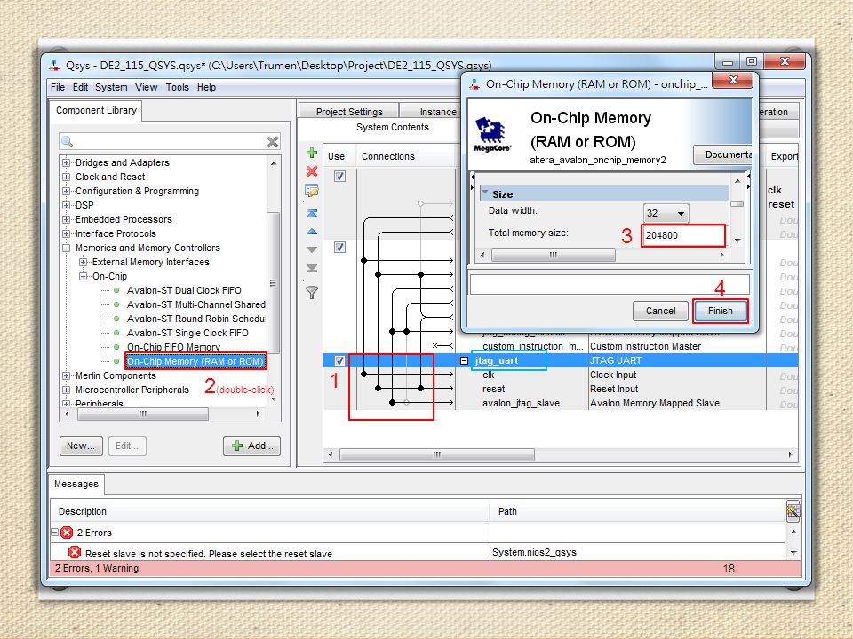Screen dimensions: 853x639
Task: Toggle the second Use checkbox in System Contents
Action: (339, 248)
